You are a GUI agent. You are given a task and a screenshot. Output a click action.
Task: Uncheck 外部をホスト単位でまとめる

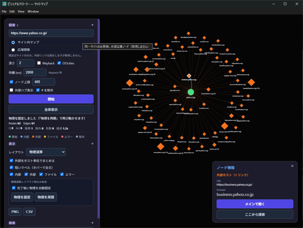(12, 161)
